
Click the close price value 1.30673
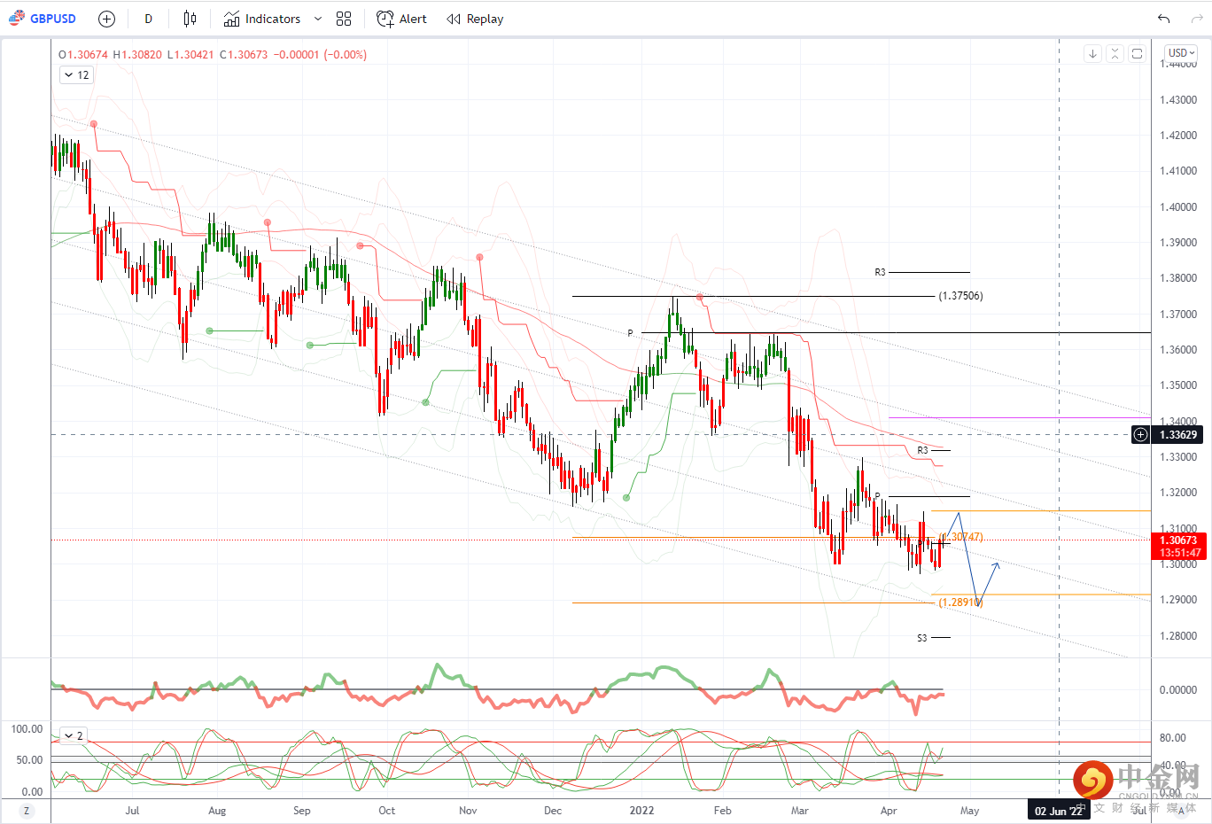(247, 55)
